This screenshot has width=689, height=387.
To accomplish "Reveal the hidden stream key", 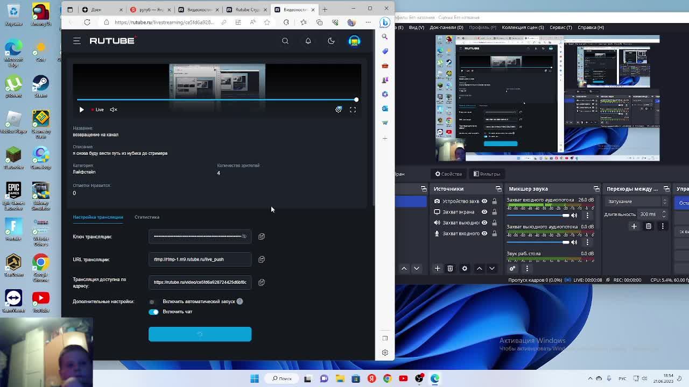I will (x=244, y=236).
